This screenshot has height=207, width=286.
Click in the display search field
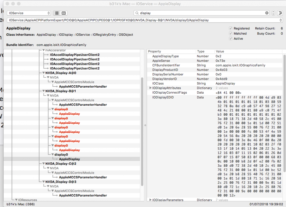click(202, 13)
